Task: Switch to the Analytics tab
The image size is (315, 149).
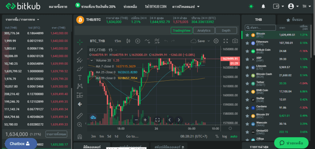Action: (x=204, y=30)
